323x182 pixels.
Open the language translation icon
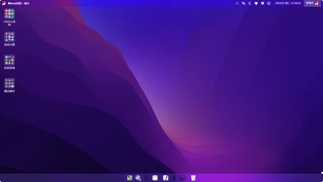243,3
